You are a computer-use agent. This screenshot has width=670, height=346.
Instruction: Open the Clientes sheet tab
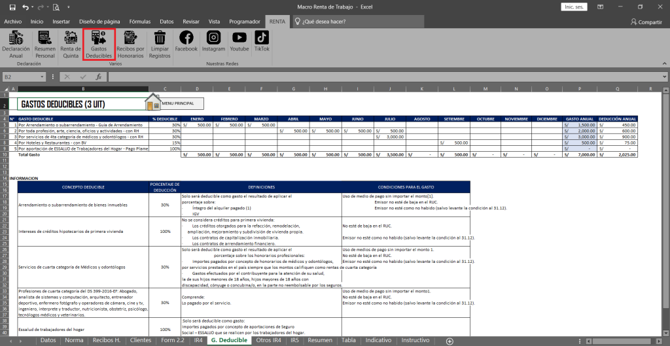pos(140,341)
